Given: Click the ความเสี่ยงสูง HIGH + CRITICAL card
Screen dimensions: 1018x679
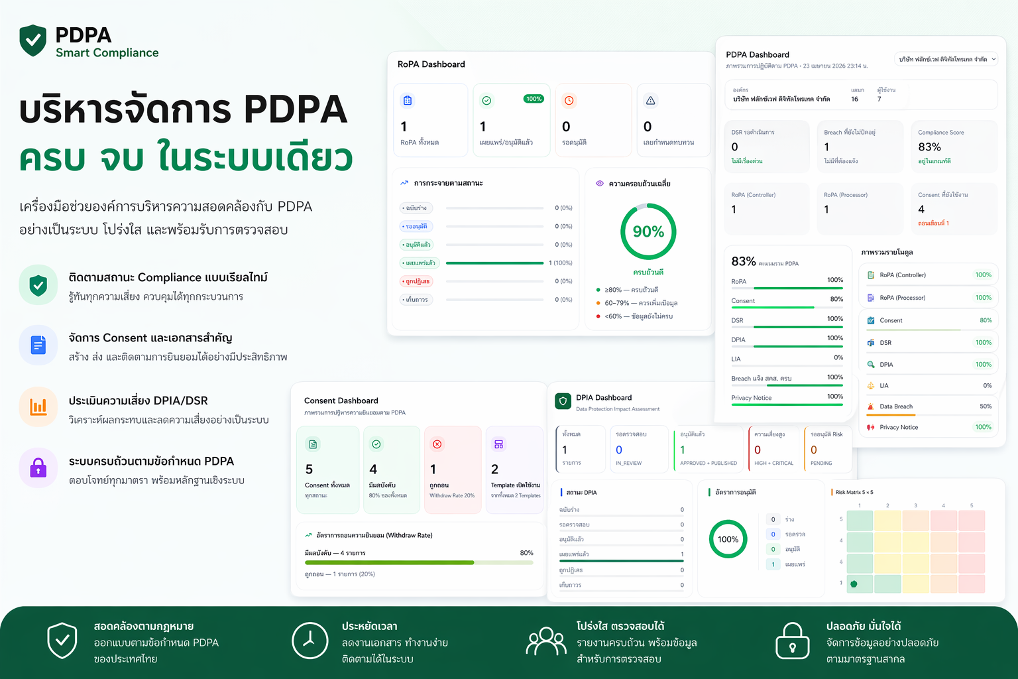Looking at the screenshot, I should [775, 449].
